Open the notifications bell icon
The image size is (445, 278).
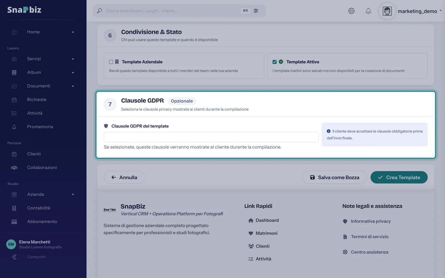(368, 11)
